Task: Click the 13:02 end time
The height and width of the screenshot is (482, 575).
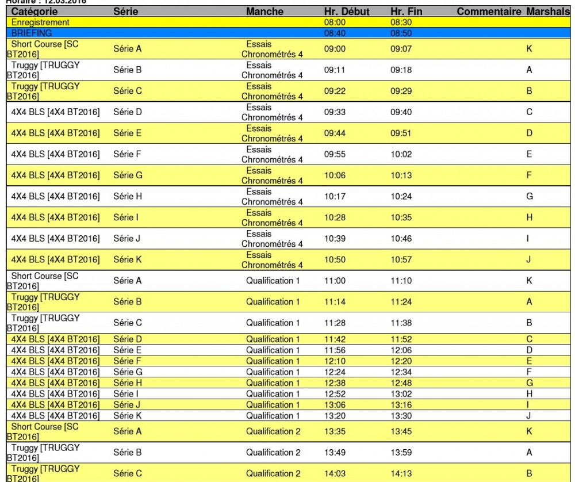Action: 401,394
